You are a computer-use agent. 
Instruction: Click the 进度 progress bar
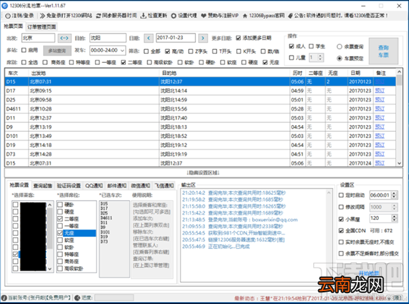click(x=114, y=297)
